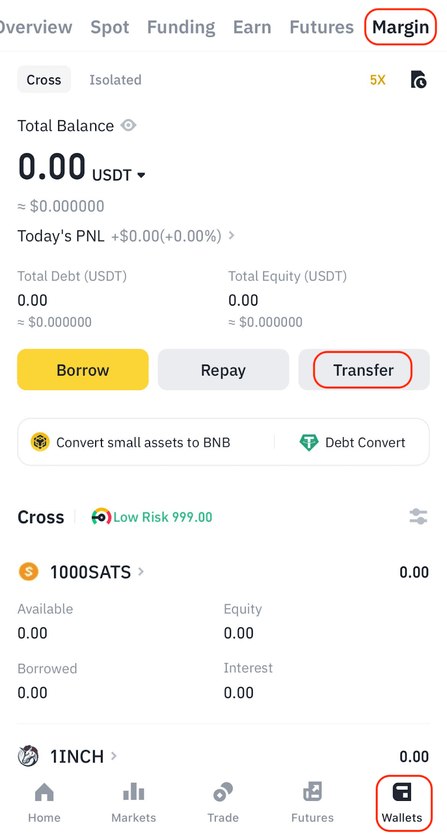The height and width of the screenshot is (837, 447).
Task: Click the BNB convert small assets icon
Action: [x=40, y=442]
